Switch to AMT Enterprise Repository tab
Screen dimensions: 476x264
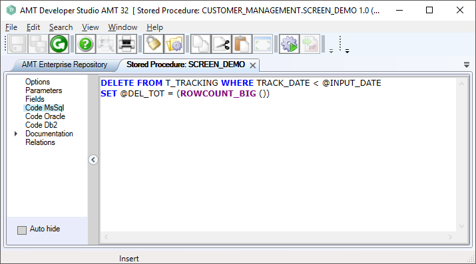pyautogui.click(x=65, y=65)
